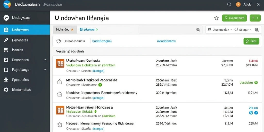Image resolution: width=264 pixels, height=132 pixels.
Task: Click the Penenotes pen icon
Action: pyautogui.click(x=6, y=40)
